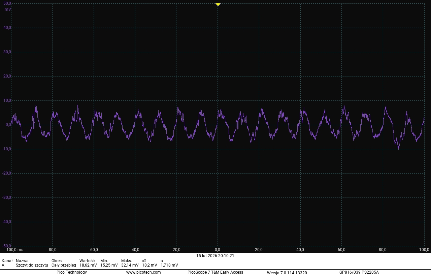This screenshot has height=275, width=431.
Task: Click the 'GP816/039 PS2205A' device label
Action: click(x=359, y=272)
